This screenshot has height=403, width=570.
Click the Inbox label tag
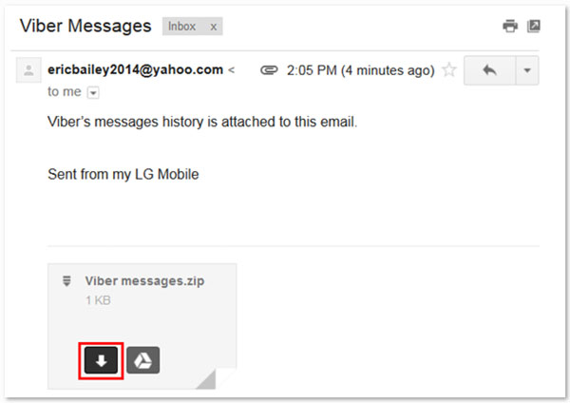[181, 28]
